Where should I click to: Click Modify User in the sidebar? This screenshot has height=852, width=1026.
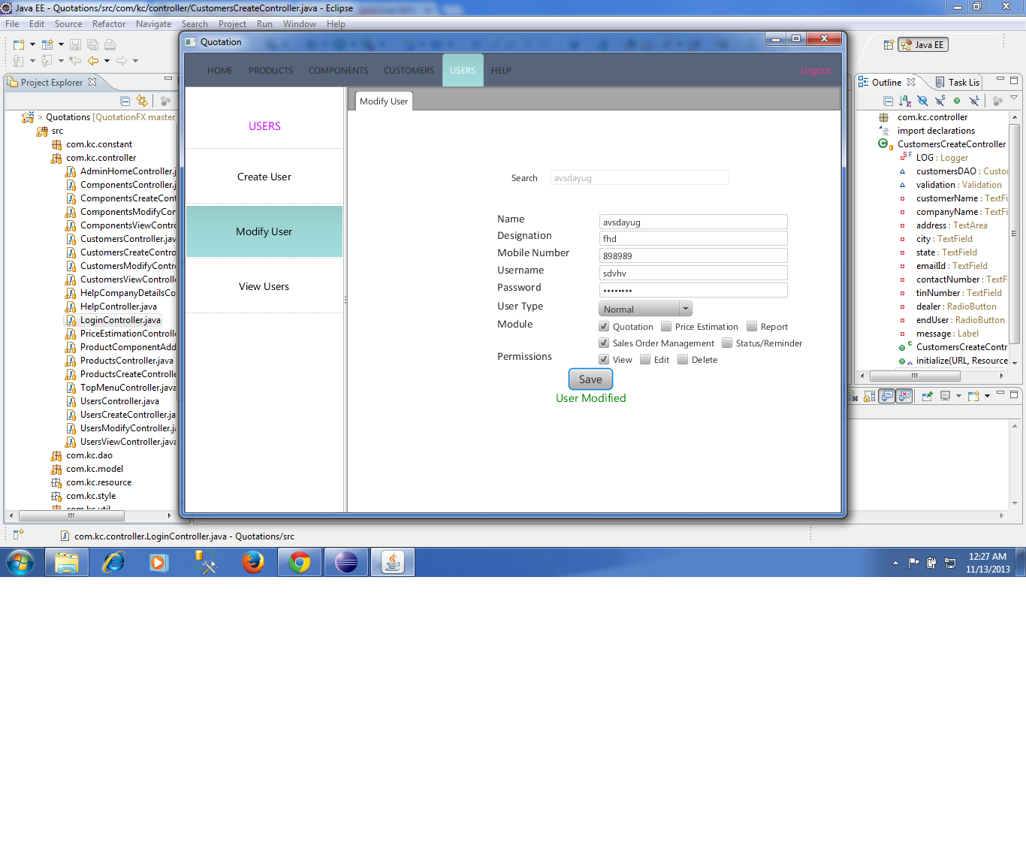(x=264, y=231)
